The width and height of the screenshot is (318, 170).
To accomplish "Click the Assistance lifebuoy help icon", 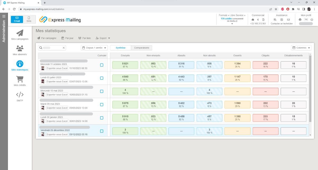I will click(x=282, y=20).
